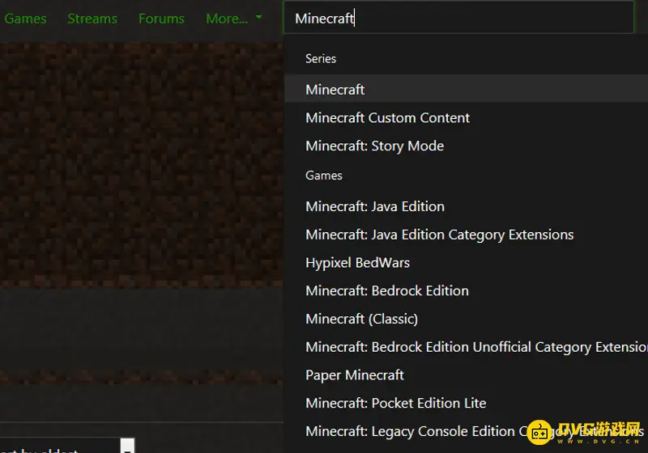The height and width of the screenshot is (453, 648).
Task: Click into the Minecraft search field
Action: coord(458,19)
